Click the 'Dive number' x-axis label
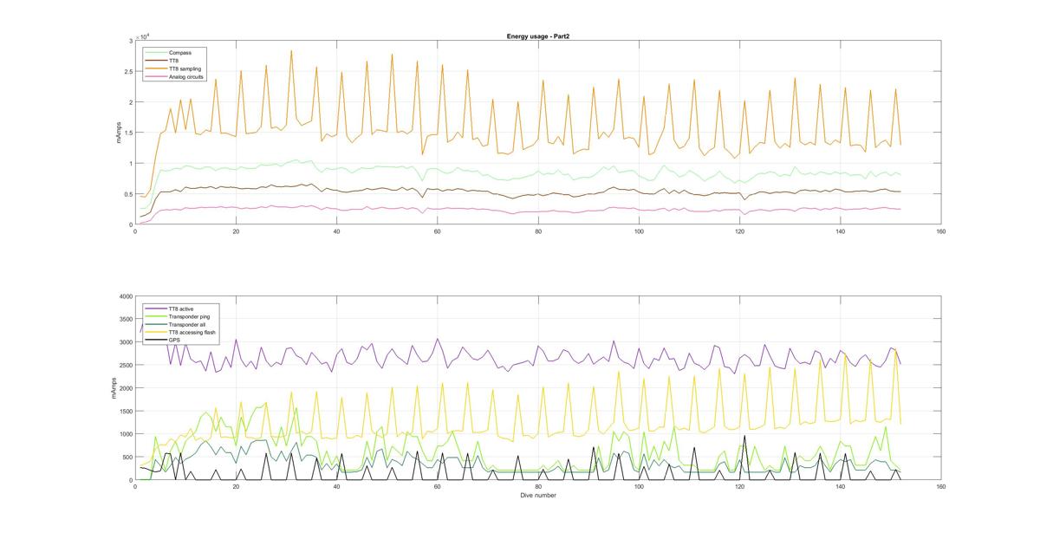The image size is (1040, 539). pos(538,496)
